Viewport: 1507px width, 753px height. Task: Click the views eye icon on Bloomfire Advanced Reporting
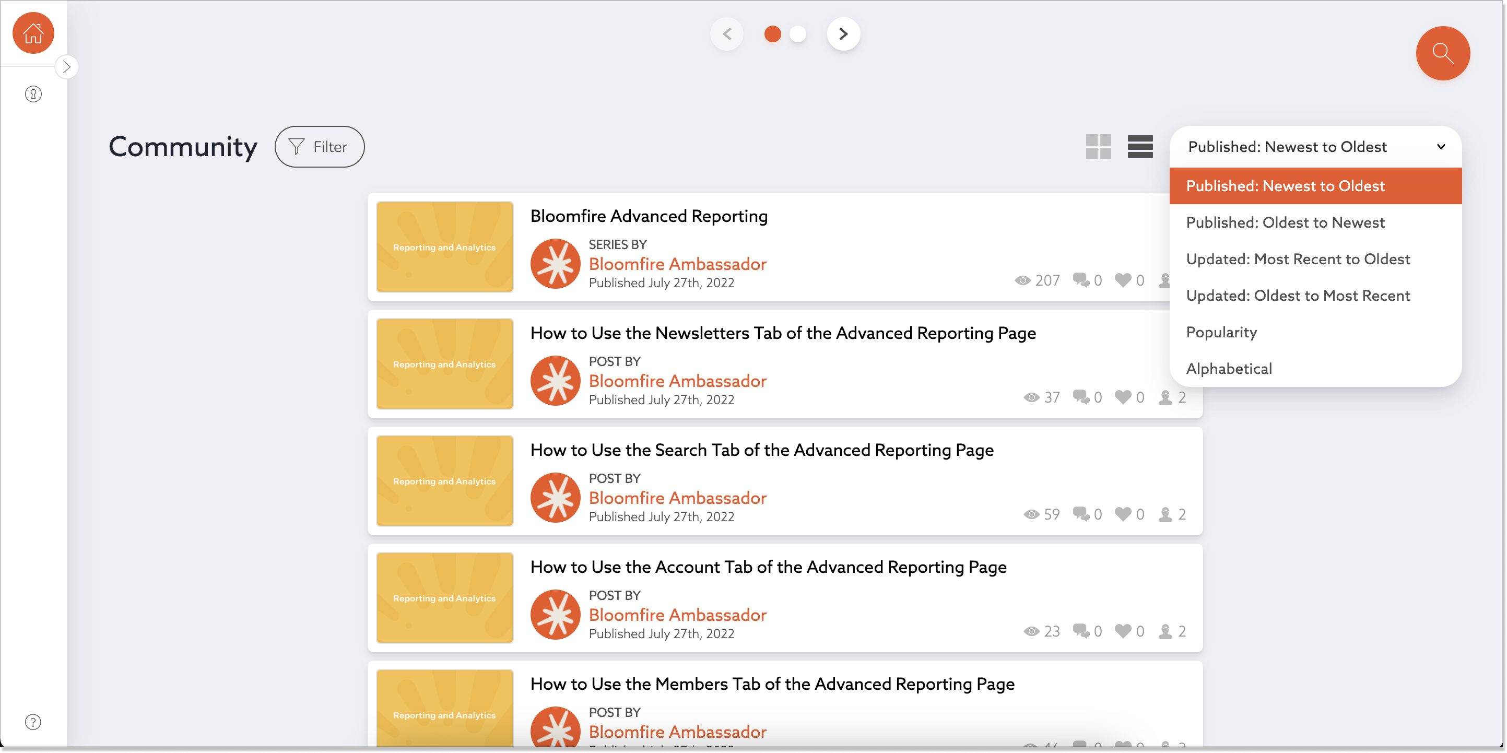coord(1022,280)
